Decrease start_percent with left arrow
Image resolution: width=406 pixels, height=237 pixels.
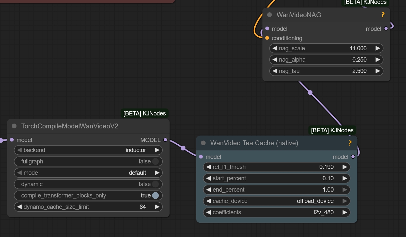209,178
